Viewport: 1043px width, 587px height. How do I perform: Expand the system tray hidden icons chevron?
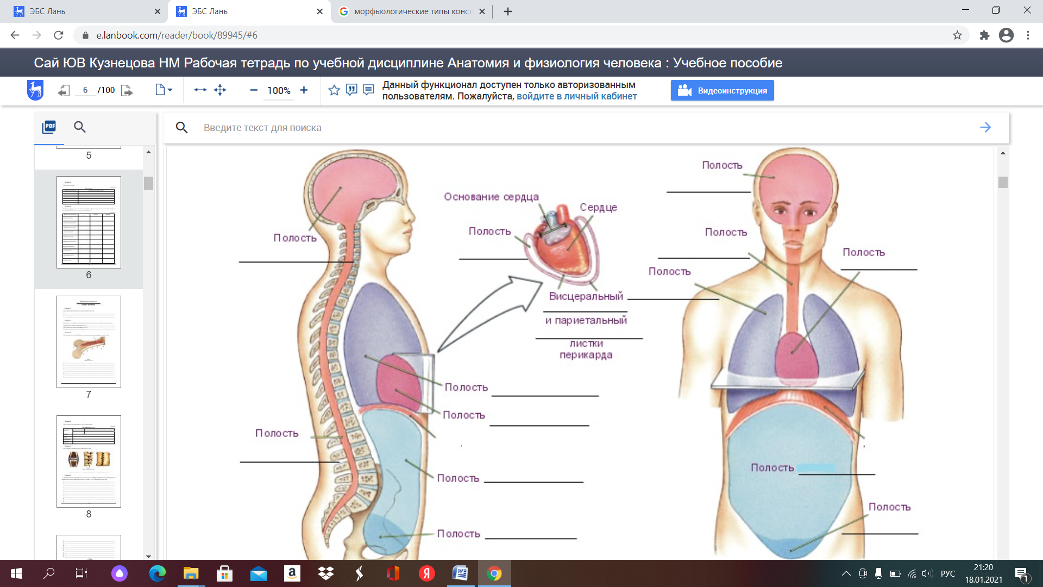pos(846,573)
